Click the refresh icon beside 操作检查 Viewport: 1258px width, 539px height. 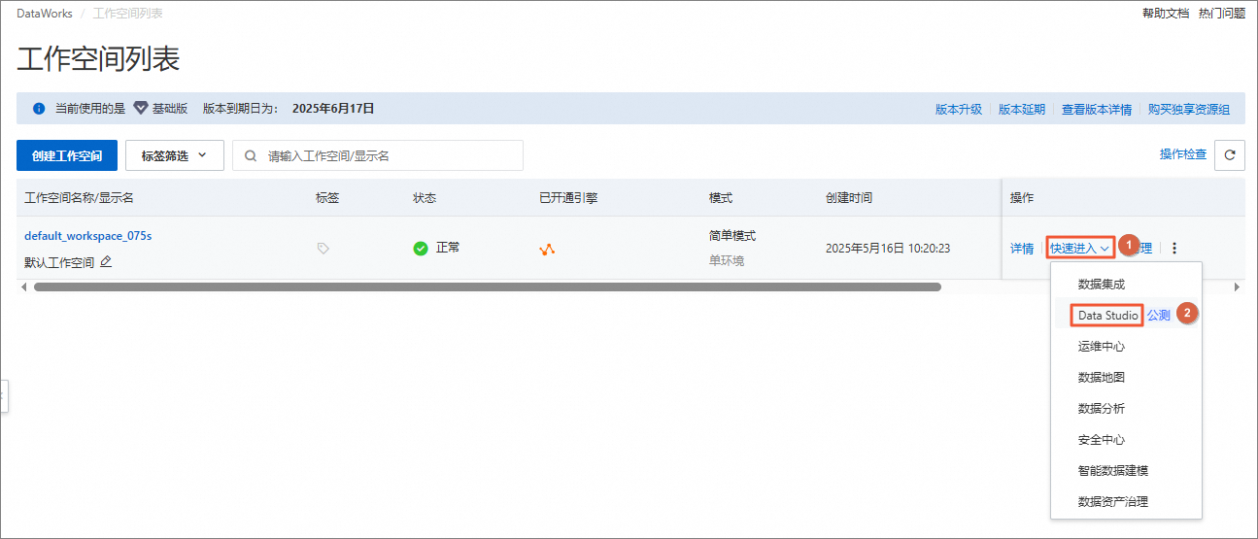(x=1230, y=154)
